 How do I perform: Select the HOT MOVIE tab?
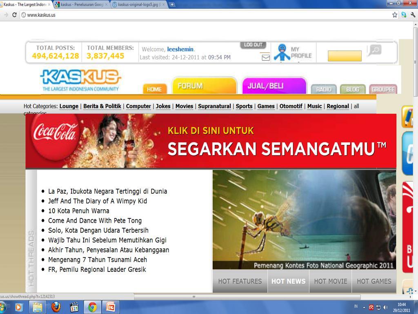(x=330, y=281)
